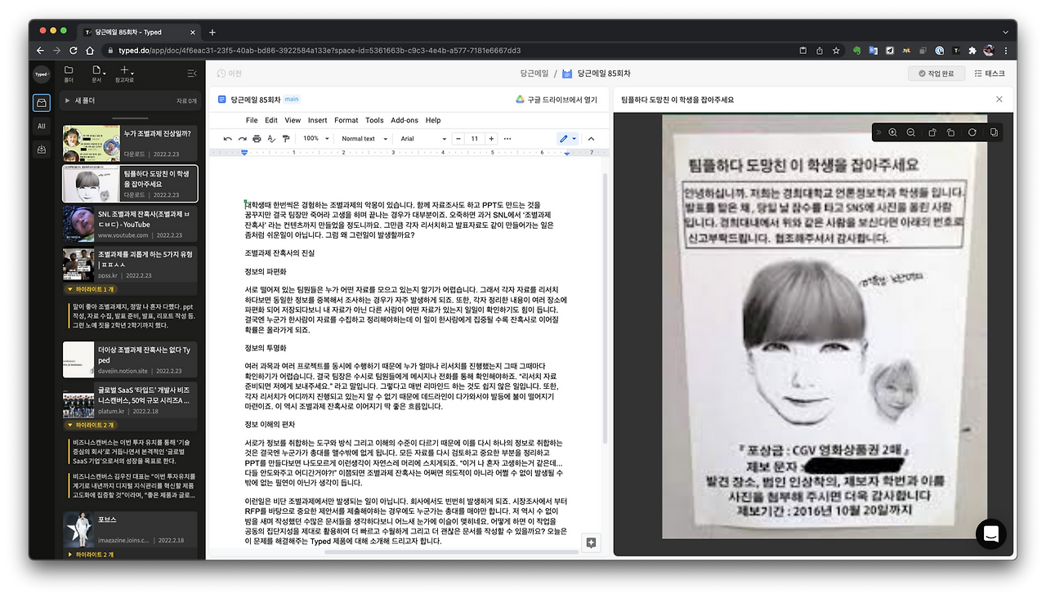Screen dimensions: 1046x598
Task: Zoom out on the preview image
Action: point(910,132)
